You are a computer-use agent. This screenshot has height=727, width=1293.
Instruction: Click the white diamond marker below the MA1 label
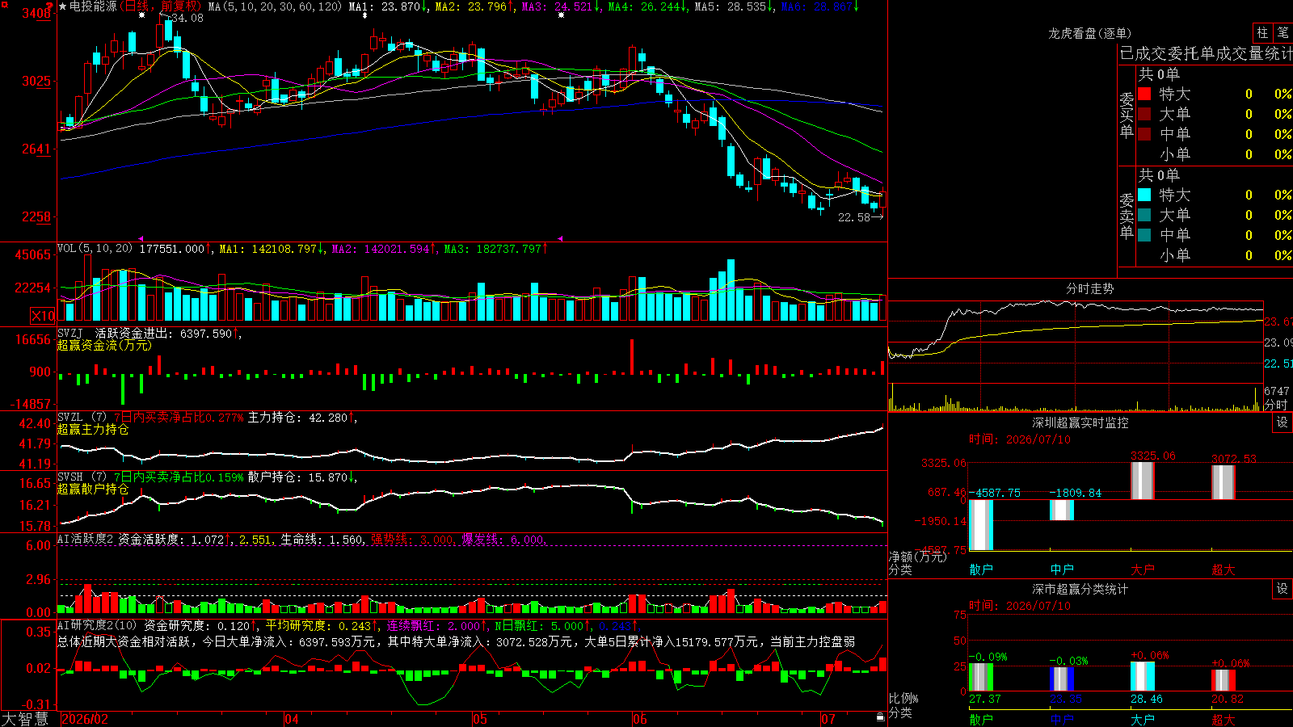(x=364, y=15)
